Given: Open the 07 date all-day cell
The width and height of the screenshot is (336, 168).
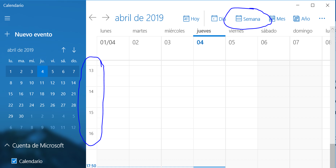Looking at the screenshot, I should pos(306,48).
